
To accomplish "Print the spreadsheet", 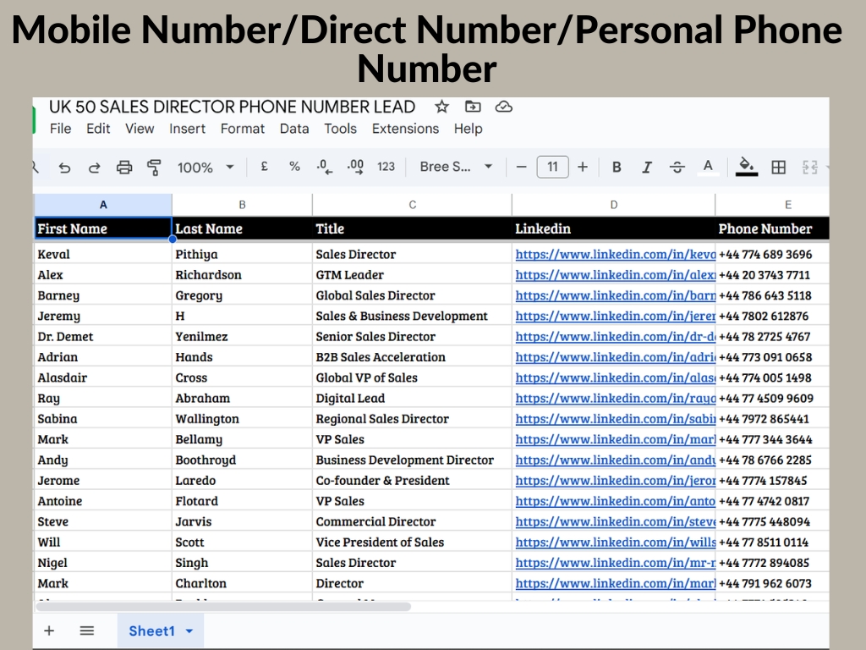I will point(124,168).
